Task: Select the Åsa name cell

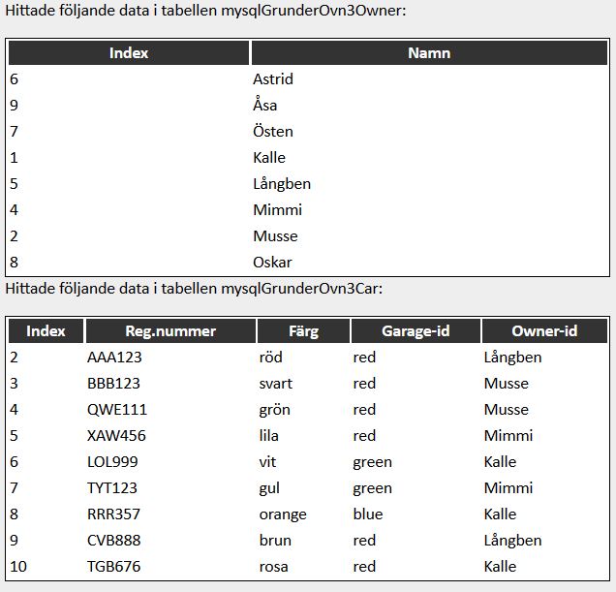Action: click(265, 106)
